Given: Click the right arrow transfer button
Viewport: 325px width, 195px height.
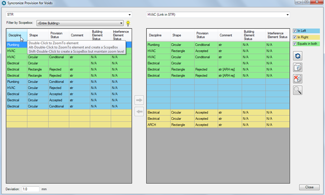Looking at the screenshot, I should [139, 100].
